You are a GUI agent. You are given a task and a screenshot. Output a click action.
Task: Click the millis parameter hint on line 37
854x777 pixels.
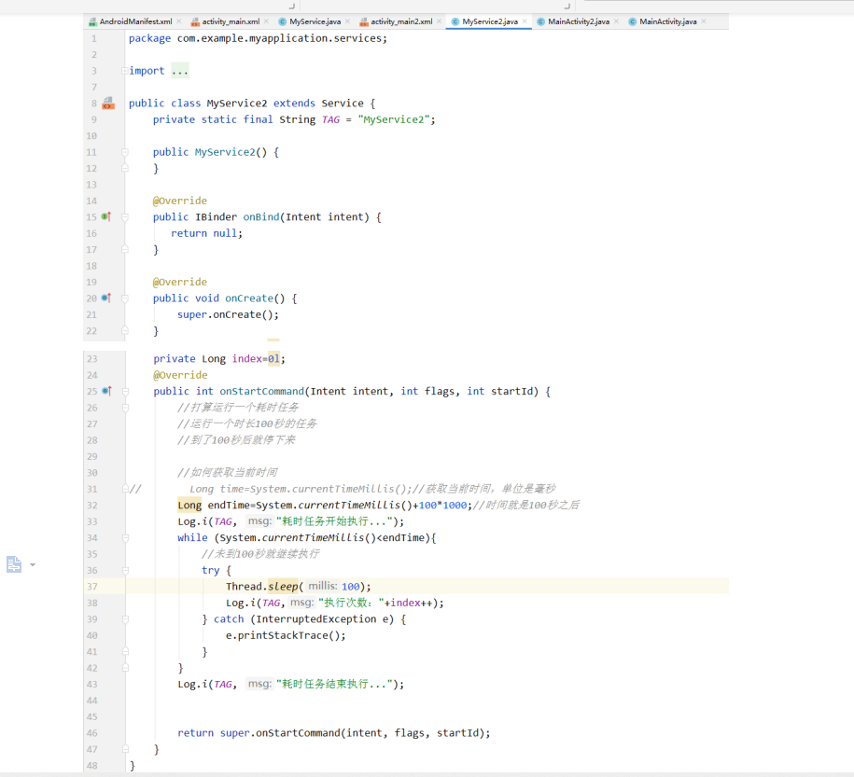click(x=322, y=586)
